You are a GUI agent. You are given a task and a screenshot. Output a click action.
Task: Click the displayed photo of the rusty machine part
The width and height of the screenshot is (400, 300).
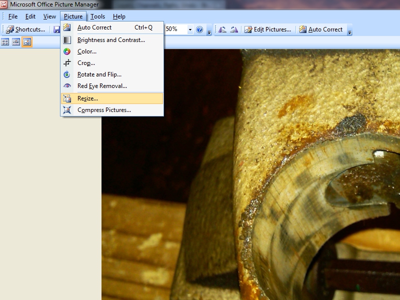pos(251,174)
